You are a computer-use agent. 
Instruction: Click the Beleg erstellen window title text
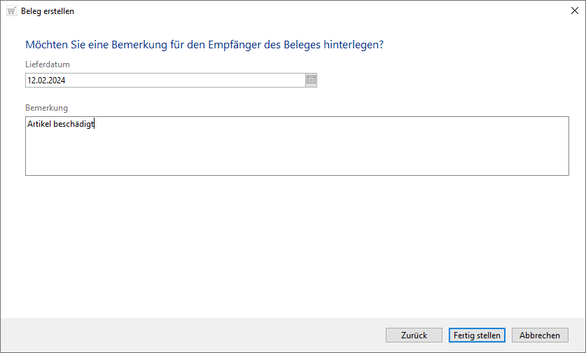pyautogui.click(x=48, y=11)
